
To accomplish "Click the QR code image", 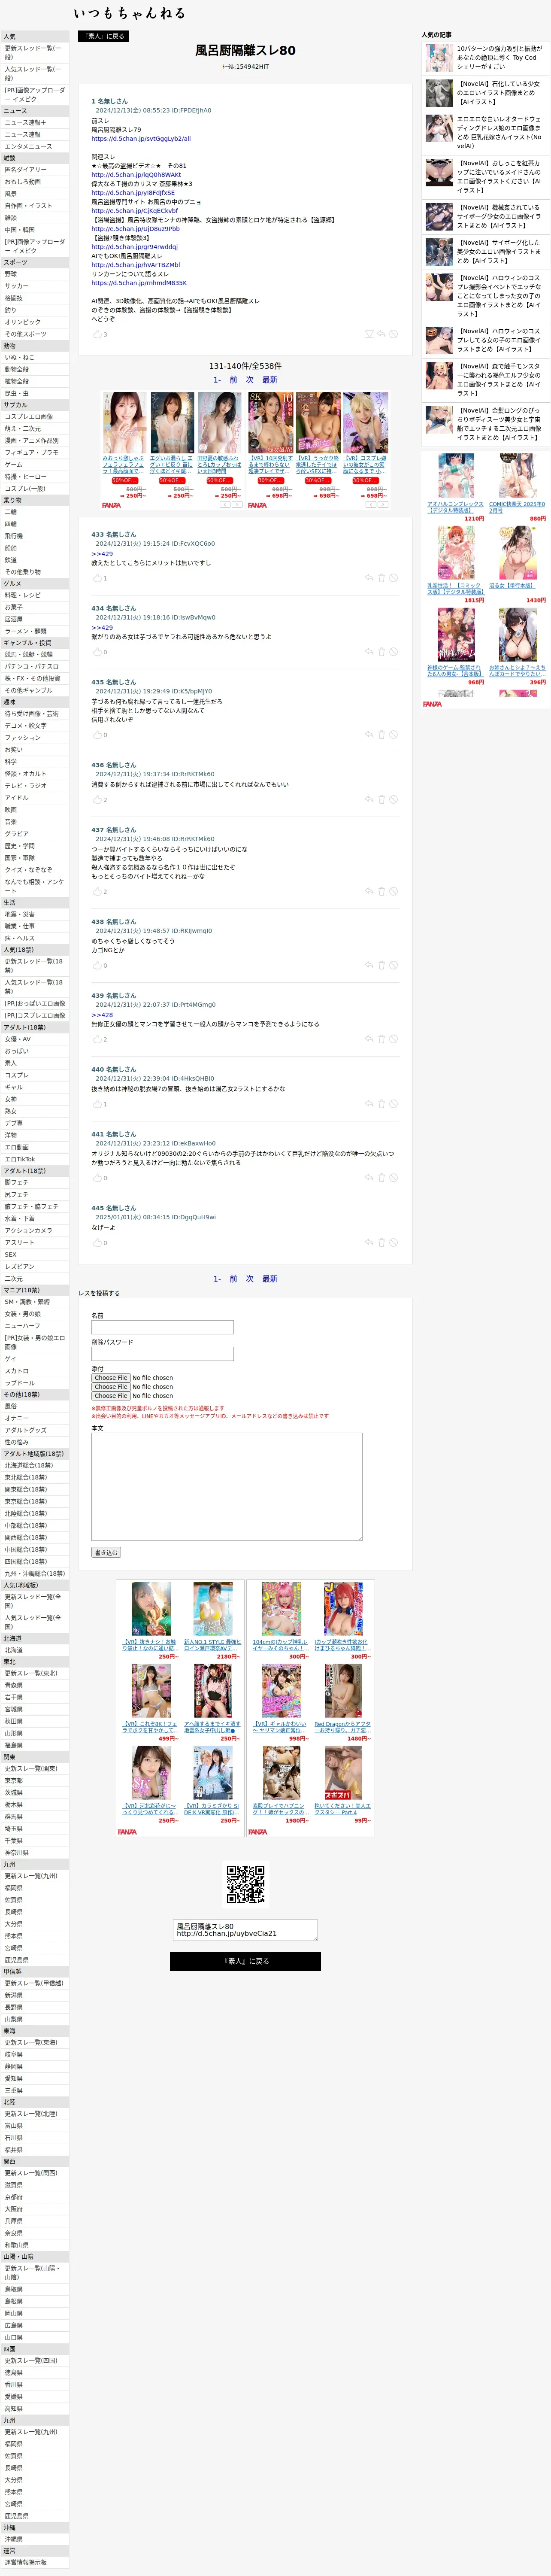I will 245,1885.
